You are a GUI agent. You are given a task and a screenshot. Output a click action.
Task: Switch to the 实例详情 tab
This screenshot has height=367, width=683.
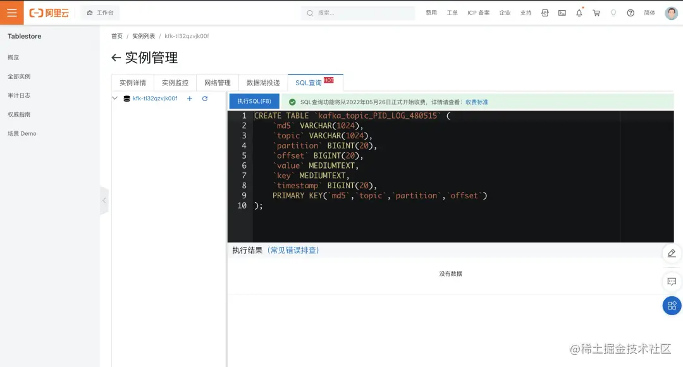133,83
